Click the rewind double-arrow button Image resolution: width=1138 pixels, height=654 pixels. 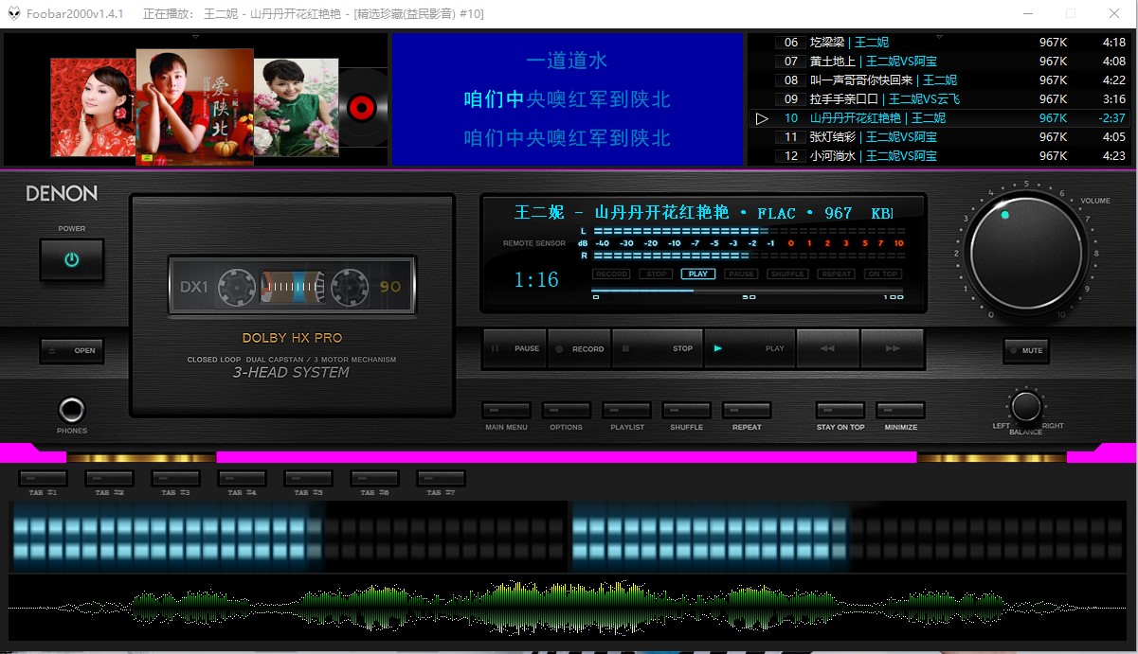[x=827, y=348]
